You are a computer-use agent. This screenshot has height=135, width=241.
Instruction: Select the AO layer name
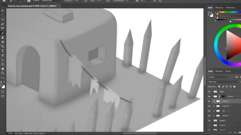tap(223, 111)
